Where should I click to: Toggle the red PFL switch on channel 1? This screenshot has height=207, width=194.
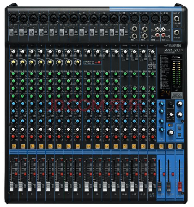(x=16, y=174)
